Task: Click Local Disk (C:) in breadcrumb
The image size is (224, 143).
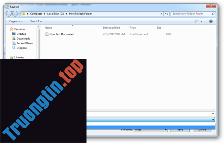Action: click(55, 14)
